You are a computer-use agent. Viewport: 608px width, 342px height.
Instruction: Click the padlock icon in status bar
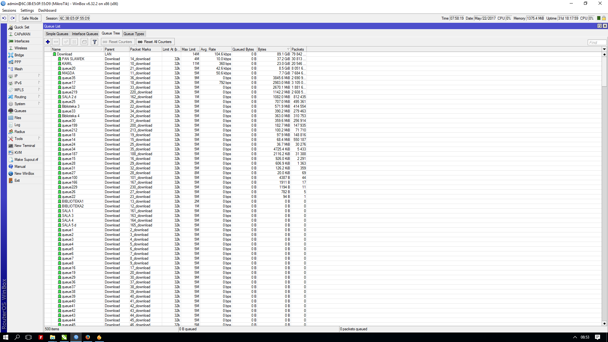coord(604,18)
